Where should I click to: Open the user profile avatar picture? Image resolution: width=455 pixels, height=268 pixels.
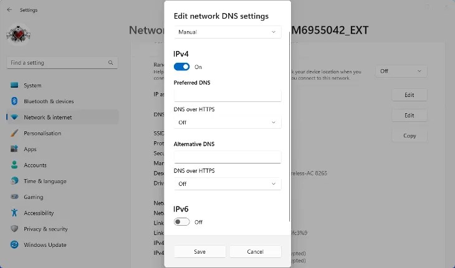point(18,35)
